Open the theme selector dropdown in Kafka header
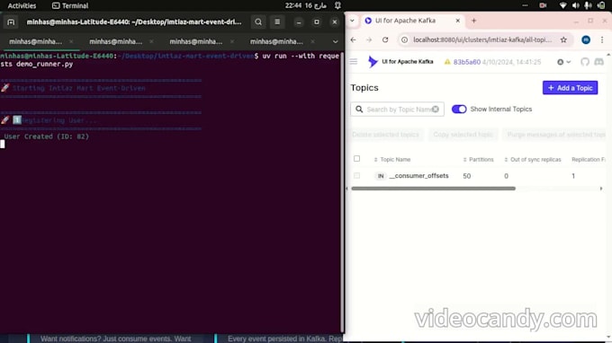Image resolution: width=612 pixels, height=343 pixels. 563,62
